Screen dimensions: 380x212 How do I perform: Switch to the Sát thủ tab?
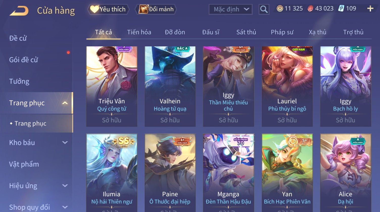tap(246, 32)
